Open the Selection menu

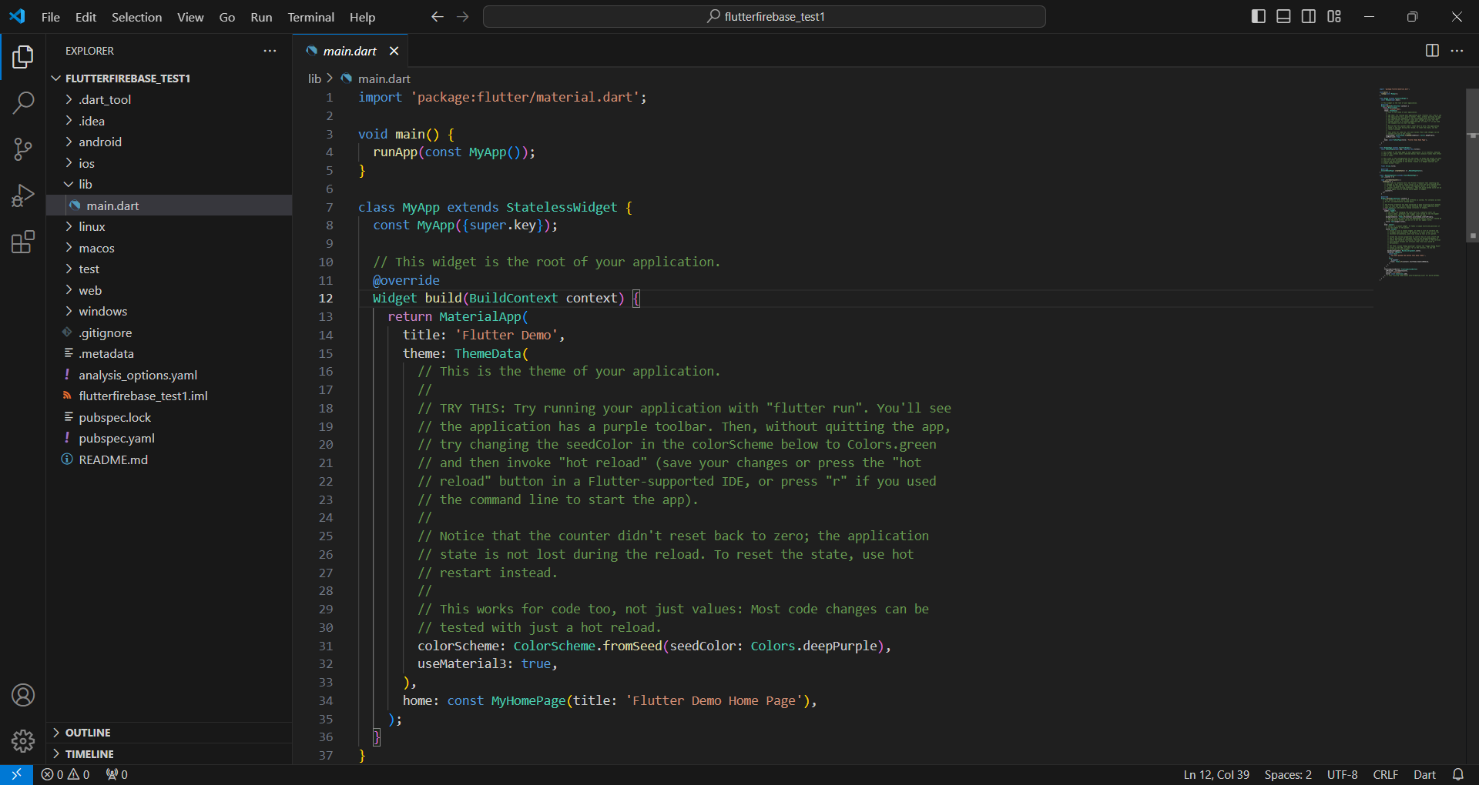tap(136, 17)
